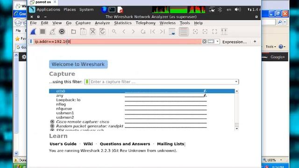The image size is (299, 168).
Task: Open the Telephony menu
Action: 145,23
